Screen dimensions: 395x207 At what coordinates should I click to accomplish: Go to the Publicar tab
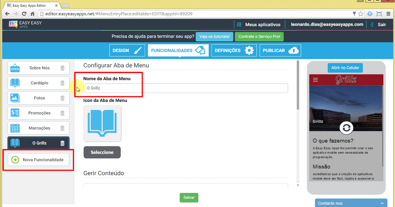pyautogui.click(x=280, y=51)
